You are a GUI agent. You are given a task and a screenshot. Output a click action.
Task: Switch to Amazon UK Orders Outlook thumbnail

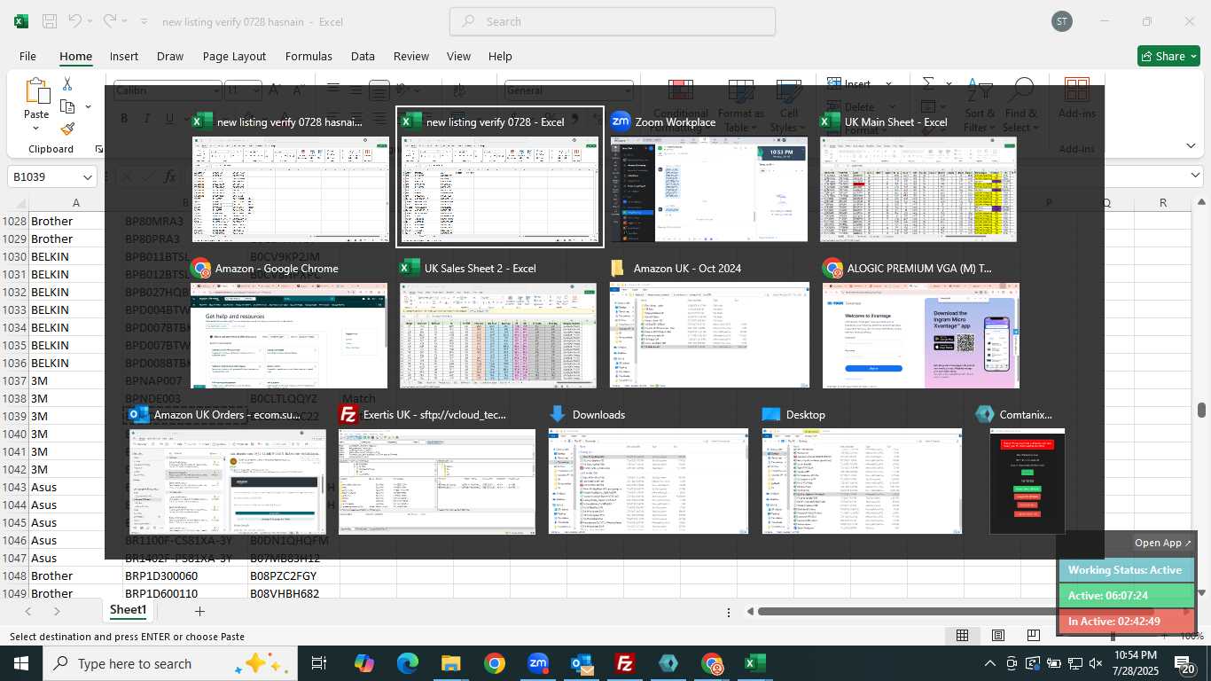click(227, 470)
